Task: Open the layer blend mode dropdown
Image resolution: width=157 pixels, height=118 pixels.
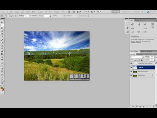Action: (x=137, y=57)
